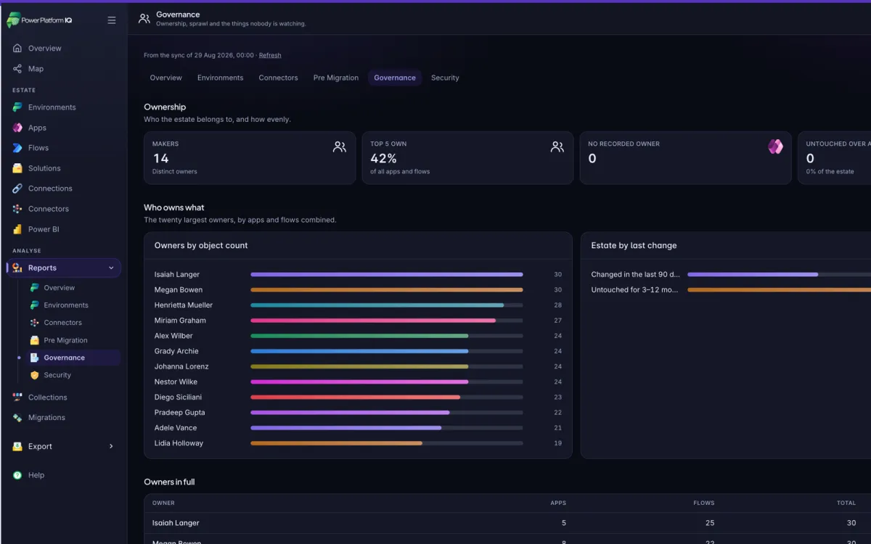The image size is (871, 544).
Task: Click the Governance sub-item icon
Action: 34,358
